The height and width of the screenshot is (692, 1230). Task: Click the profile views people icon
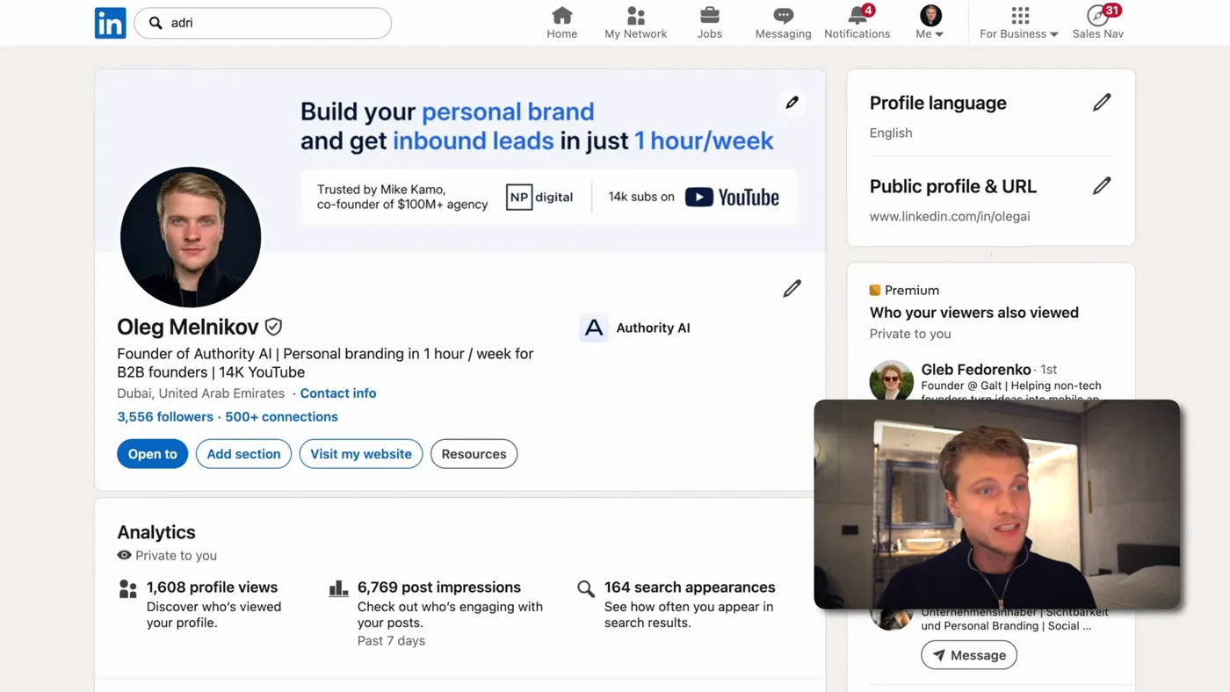(128, 589)
